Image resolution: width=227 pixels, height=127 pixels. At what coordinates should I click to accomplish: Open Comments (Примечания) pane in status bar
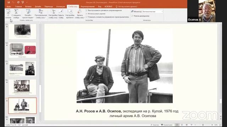(167, 125)
